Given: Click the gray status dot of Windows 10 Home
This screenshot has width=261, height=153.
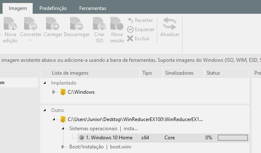Looking at the screenshot, I should pyautogui.click(x=82, y=138).
